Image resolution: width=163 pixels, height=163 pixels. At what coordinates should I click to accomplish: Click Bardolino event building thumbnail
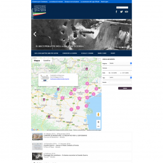point(37,137)
